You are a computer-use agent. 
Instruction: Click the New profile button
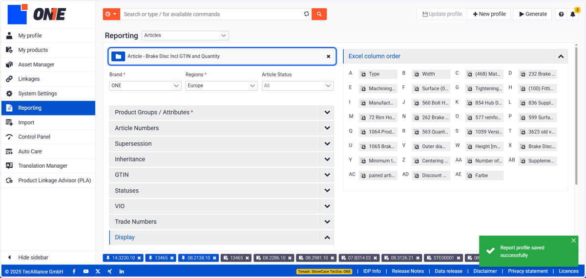[489, 14]
